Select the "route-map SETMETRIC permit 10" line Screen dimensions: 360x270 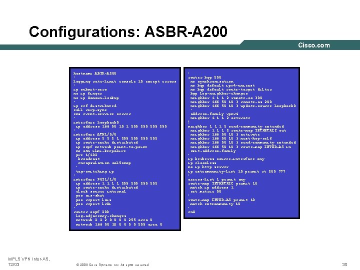click(222, 183)
